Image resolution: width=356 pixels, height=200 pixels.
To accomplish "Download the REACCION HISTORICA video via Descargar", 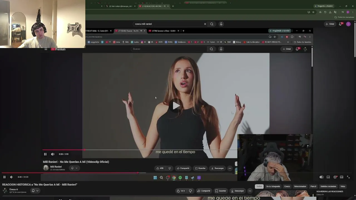I will click(x=237, y=191).
